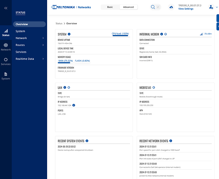Click the 'Mobile (Passthrough mode)' type value

[151, 97]
